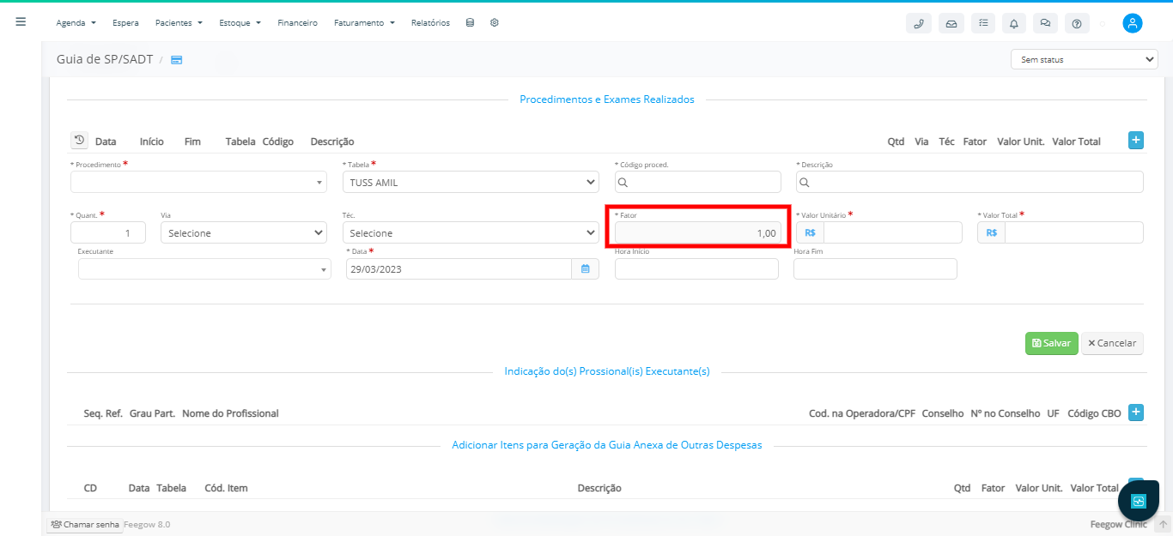Open the Téc. Selecione dropdown

pyautogui.click(x=471, y=232)
